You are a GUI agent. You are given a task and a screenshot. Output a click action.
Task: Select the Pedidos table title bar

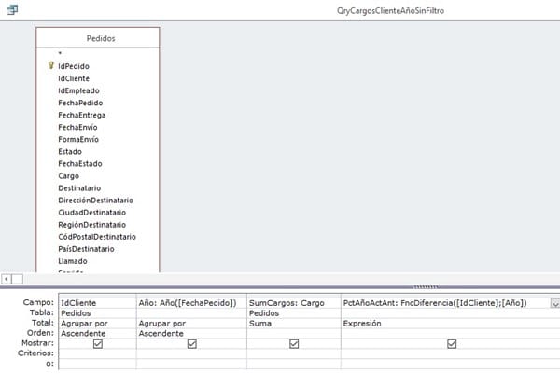point(98,38)
